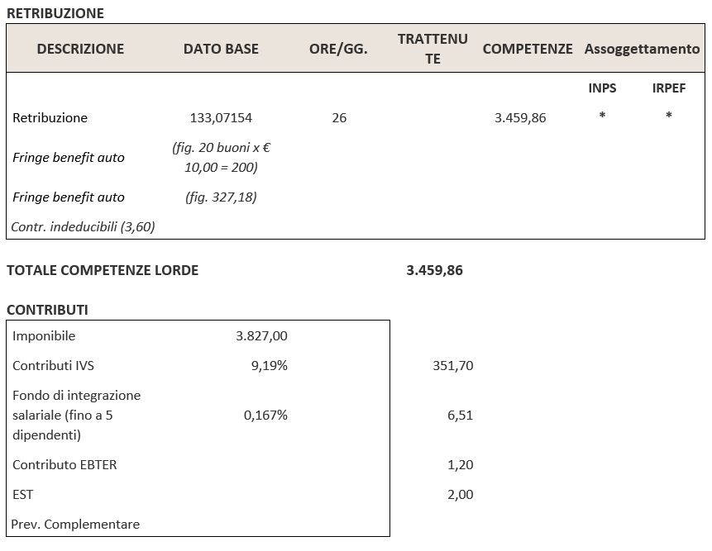This screenshot has width=712, height=551.
Task: Click the RETRIBUZIONE section heading
Action: pos(55,13)
